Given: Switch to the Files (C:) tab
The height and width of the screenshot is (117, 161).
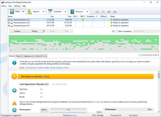Looking at the screenshot, I should click(x=20, y=56).
